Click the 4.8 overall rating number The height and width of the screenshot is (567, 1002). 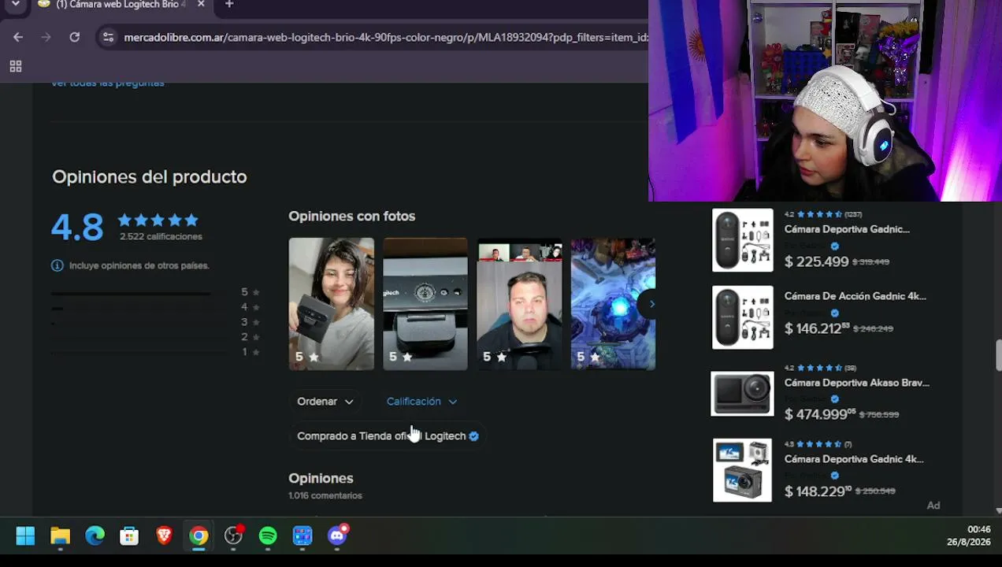point(77,227)
